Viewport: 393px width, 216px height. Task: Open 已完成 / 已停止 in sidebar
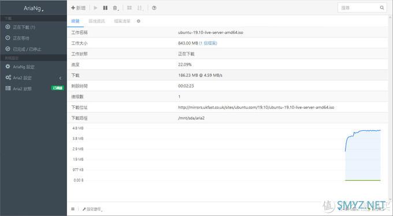34,49
